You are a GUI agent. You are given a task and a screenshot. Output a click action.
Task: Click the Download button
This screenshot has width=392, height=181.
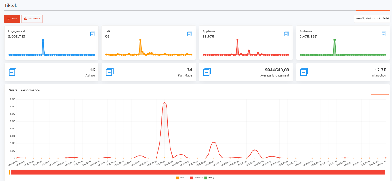32,19
